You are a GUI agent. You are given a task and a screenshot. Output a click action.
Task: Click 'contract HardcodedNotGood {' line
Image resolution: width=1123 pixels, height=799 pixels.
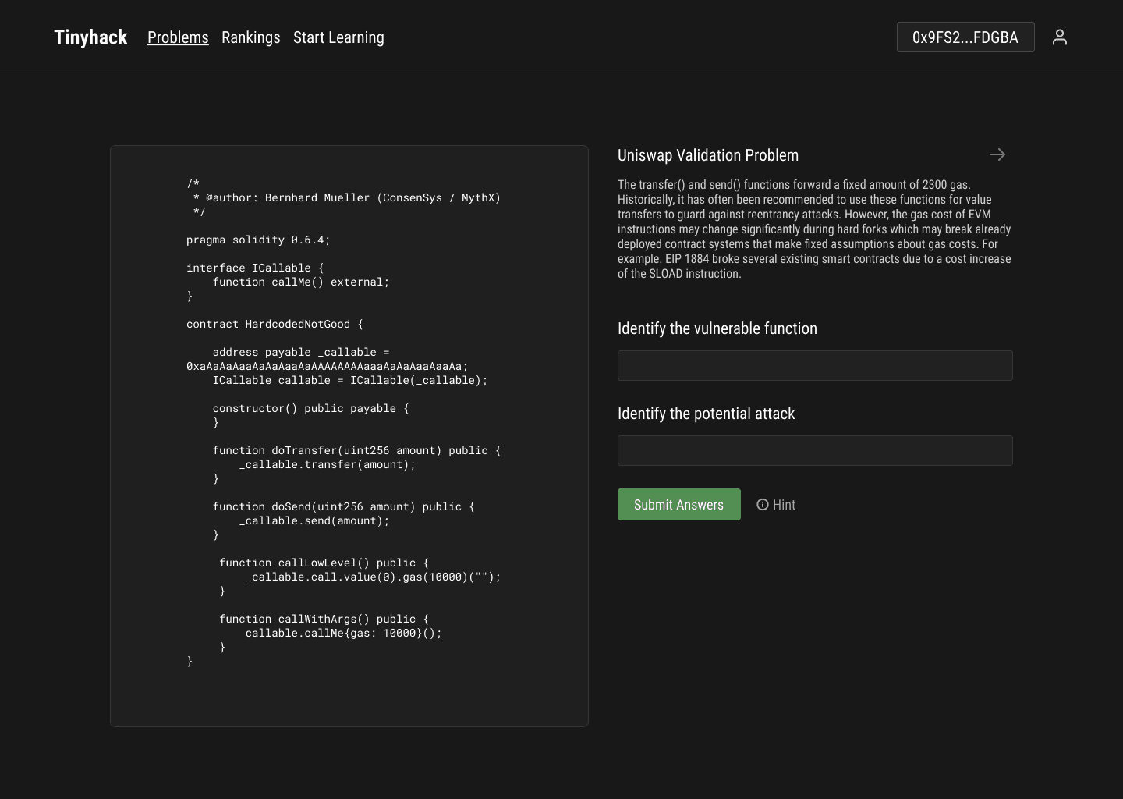tap(275, 324)
